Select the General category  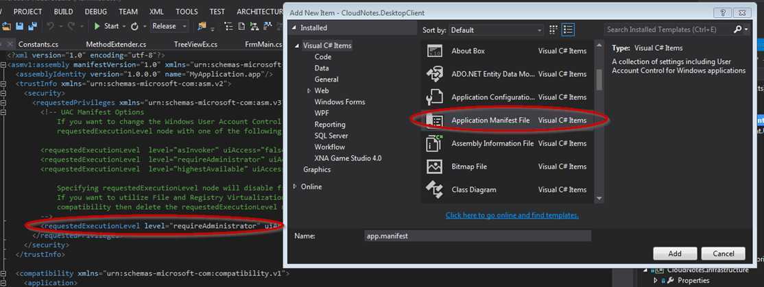click(326, 79)
